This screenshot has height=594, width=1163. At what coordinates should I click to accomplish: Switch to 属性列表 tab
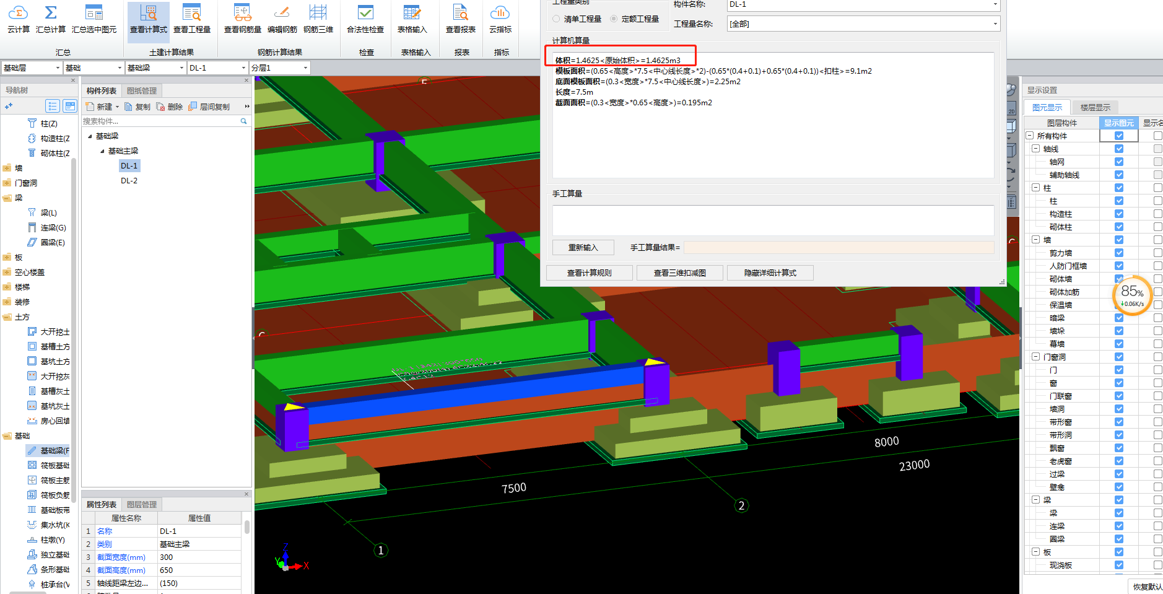pyautogui.click(x=102, y=504)
